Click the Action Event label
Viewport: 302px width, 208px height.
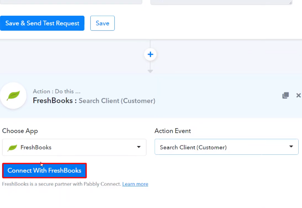tap(173, 131)
